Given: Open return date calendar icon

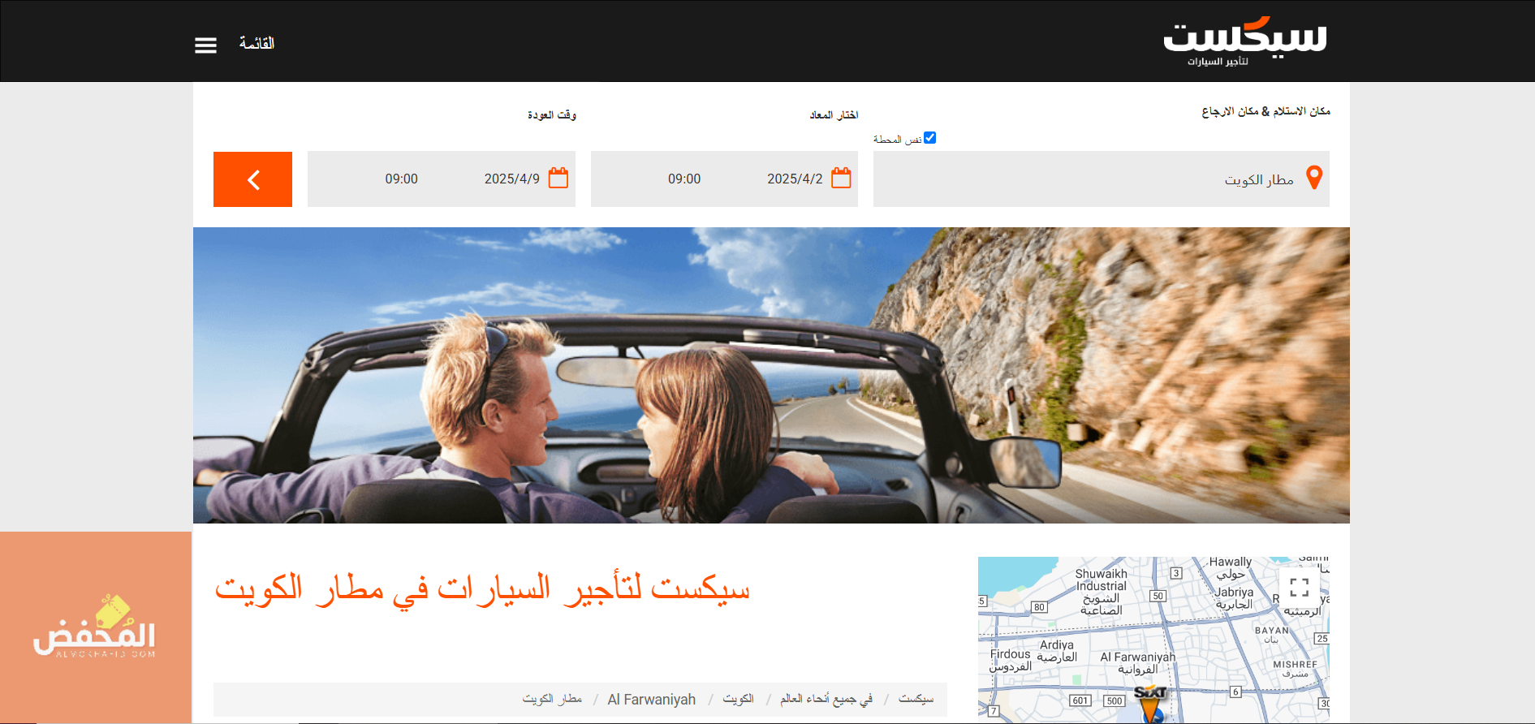Looking at the screenshot, I should point(558,178).
